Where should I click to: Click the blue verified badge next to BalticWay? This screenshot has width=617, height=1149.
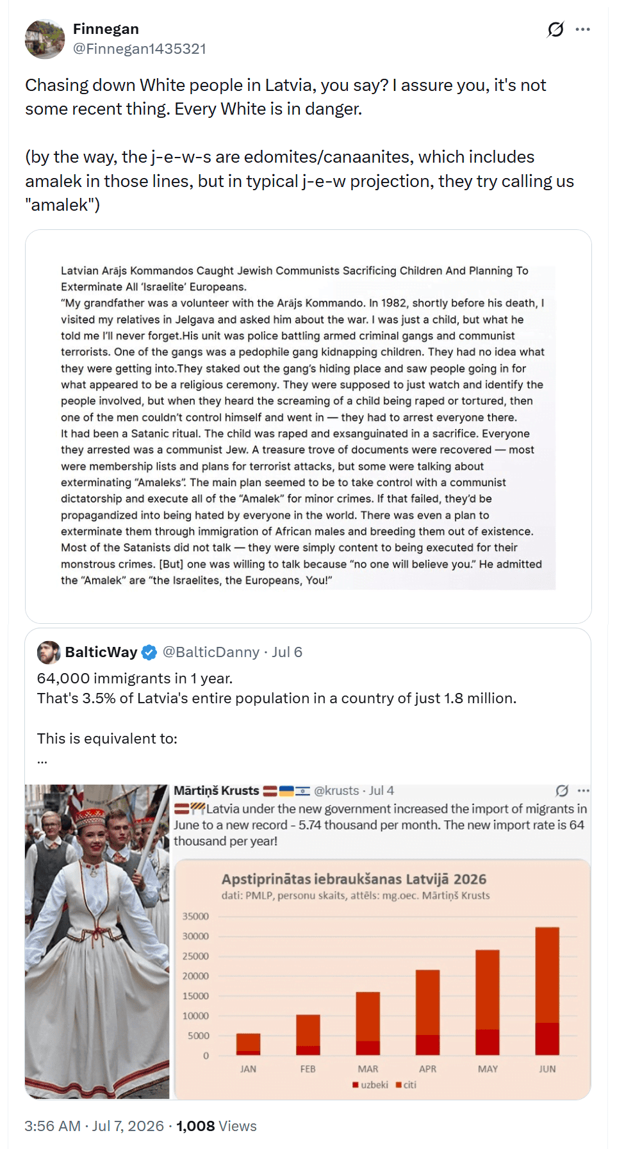149,653
